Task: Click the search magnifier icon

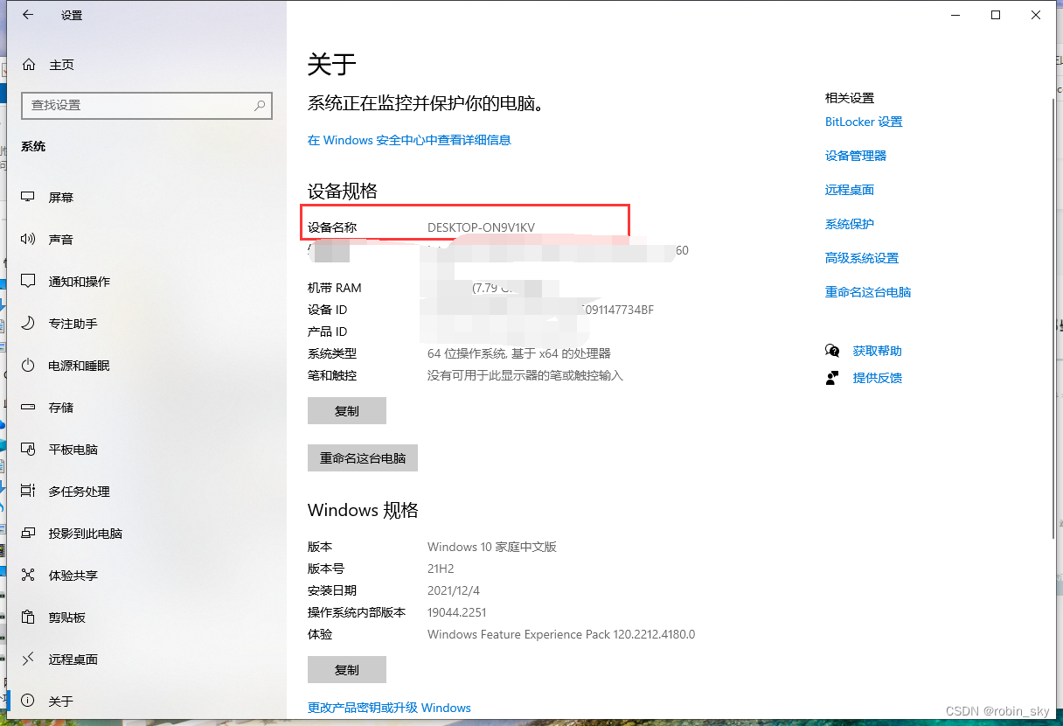Action: point(260,105)
